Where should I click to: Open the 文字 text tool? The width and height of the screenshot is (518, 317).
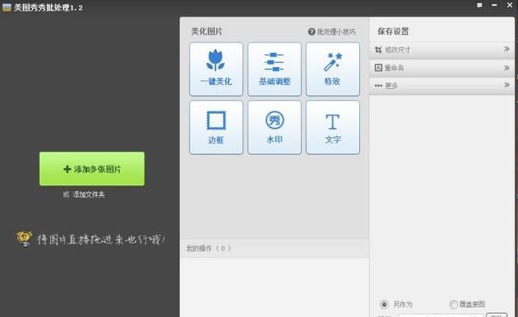(333, 127)
